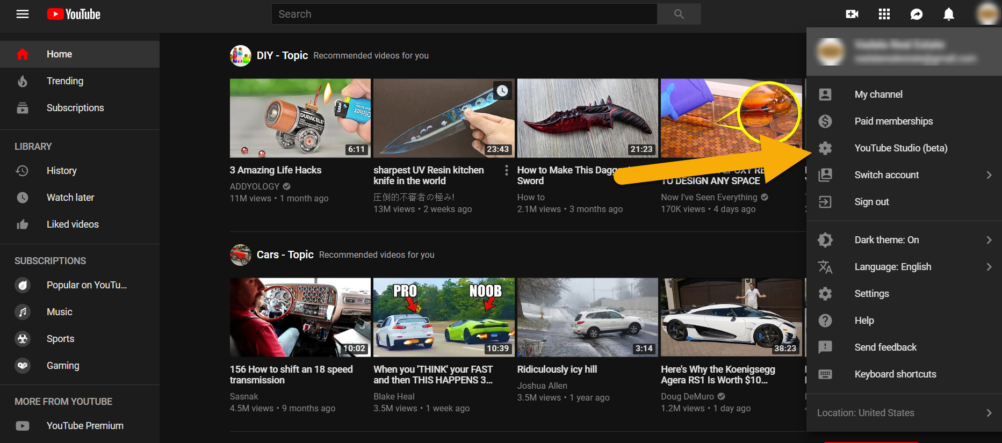The image size is (1002, 443).
Task: Click the Liked videos thumbs-up icon
Action: coord(23,224)
